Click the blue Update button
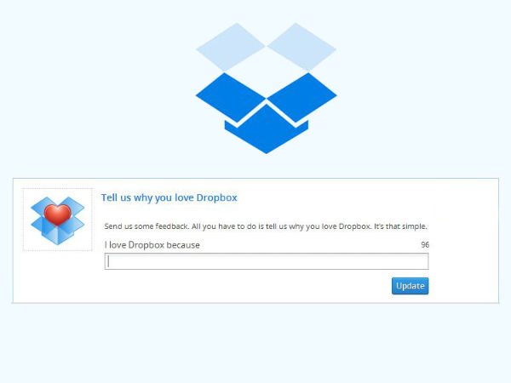The width and height of the screenshot is (511, 383). point(410,286)
